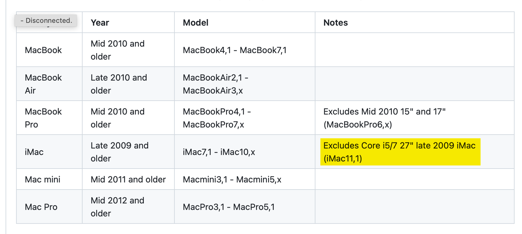Click the Year column header
The width and height of the screenshot is (522, 234).
[x=100, y=23]
